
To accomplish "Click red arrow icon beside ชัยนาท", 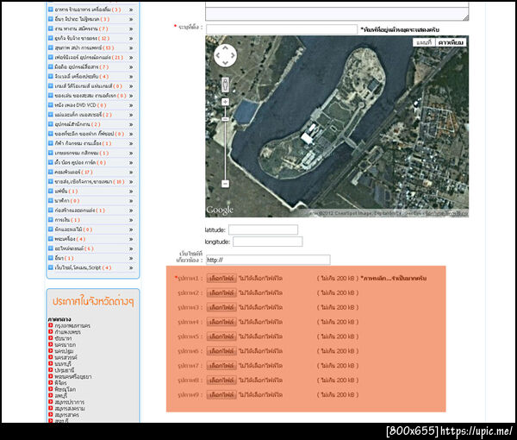I will coord(51,338).
